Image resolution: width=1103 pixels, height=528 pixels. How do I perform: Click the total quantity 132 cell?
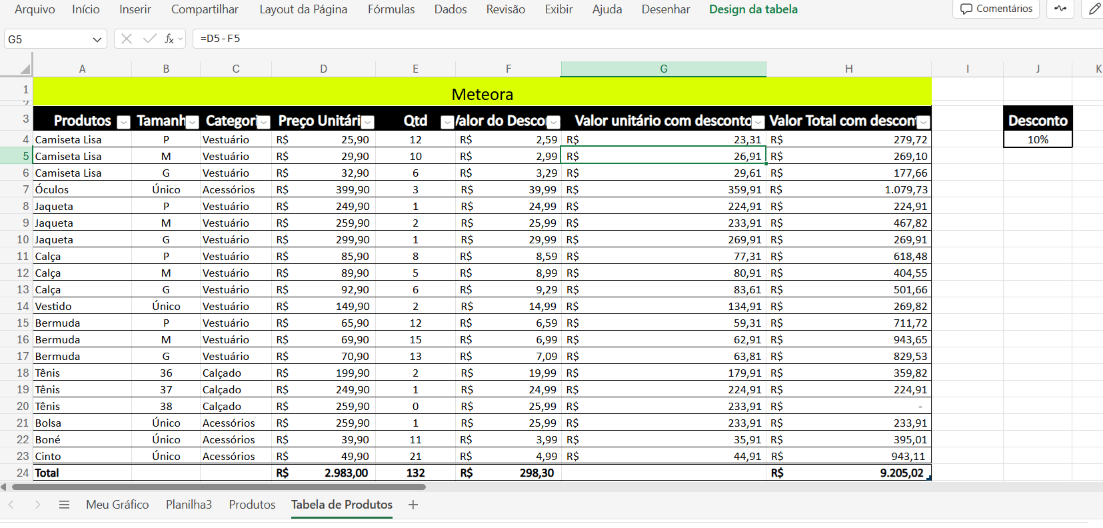click(415, 473)
